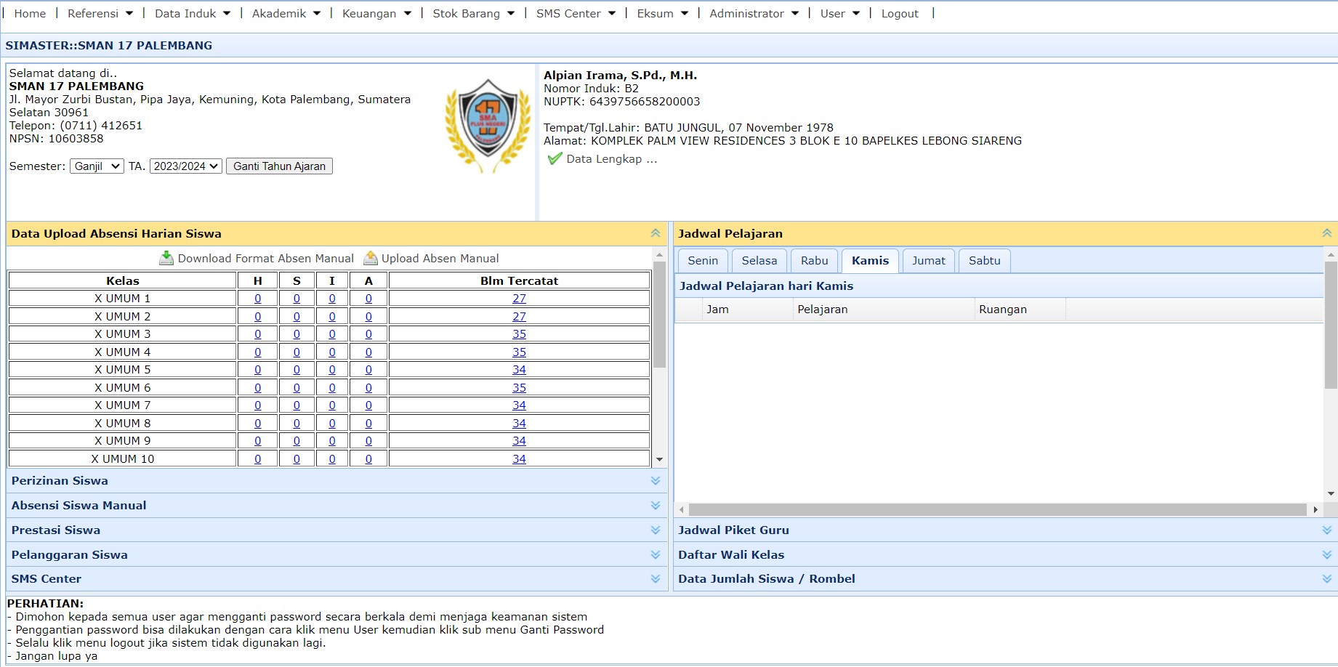1338x667 pixels.
Task: Open the Semester Ganjil dropdown
Action: coord(97,166)
